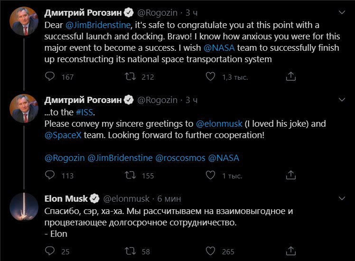Image resolution: width=355 pixels, height=261 pixels.
Task: Open the @SpaceX mention link
Action: click(63, 135)
